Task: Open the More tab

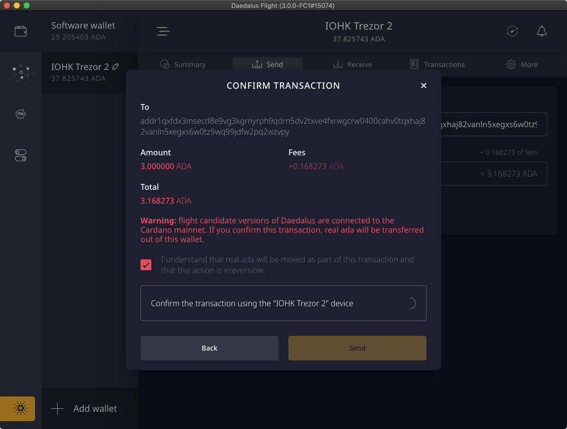Action: pyautogui.click(x=522, y=65)
